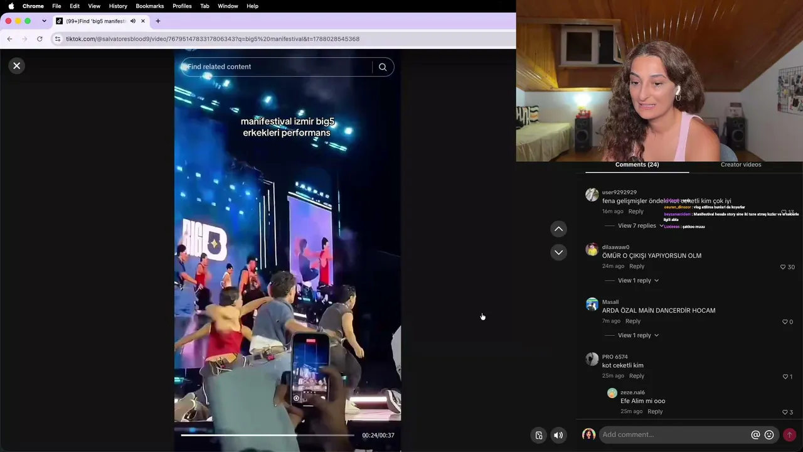Open the tab search dropdown arrow
The width and height of the screenshot is (803, 452).
(x=44, y=21)
